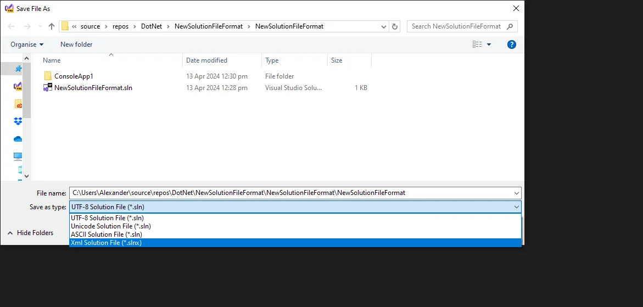Screen dimensions: 643x307
Task: Collapse the Save as type combo box
Action: pyautogui.click(x=516, y=207)
